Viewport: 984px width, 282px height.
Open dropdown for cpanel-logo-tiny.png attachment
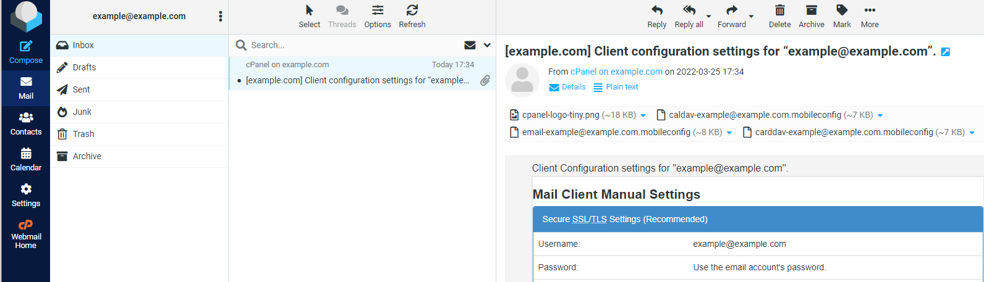click(x=643, y=115)
